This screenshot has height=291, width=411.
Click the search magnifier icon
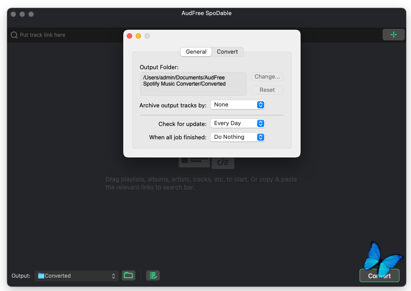click(14, 35)
